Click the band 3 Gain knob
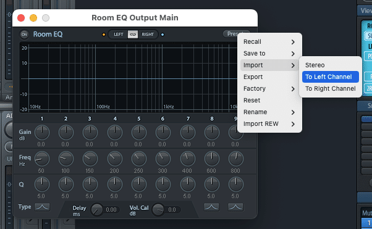372x229 pixels. click(x=90, y=133)
